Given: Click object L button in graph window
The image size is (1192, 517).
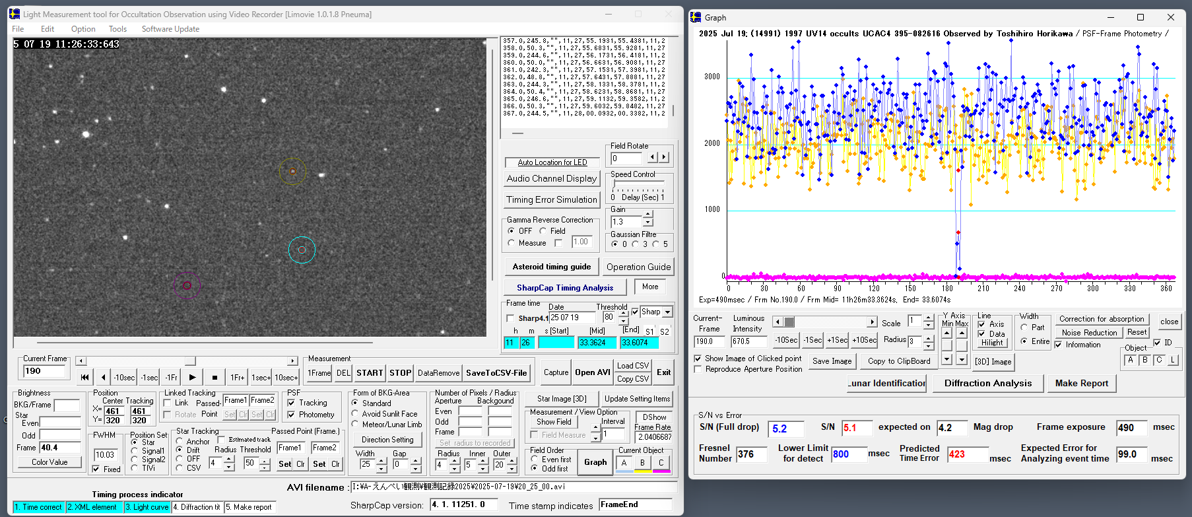Looking at the screenshot, I should (1173, 361).
